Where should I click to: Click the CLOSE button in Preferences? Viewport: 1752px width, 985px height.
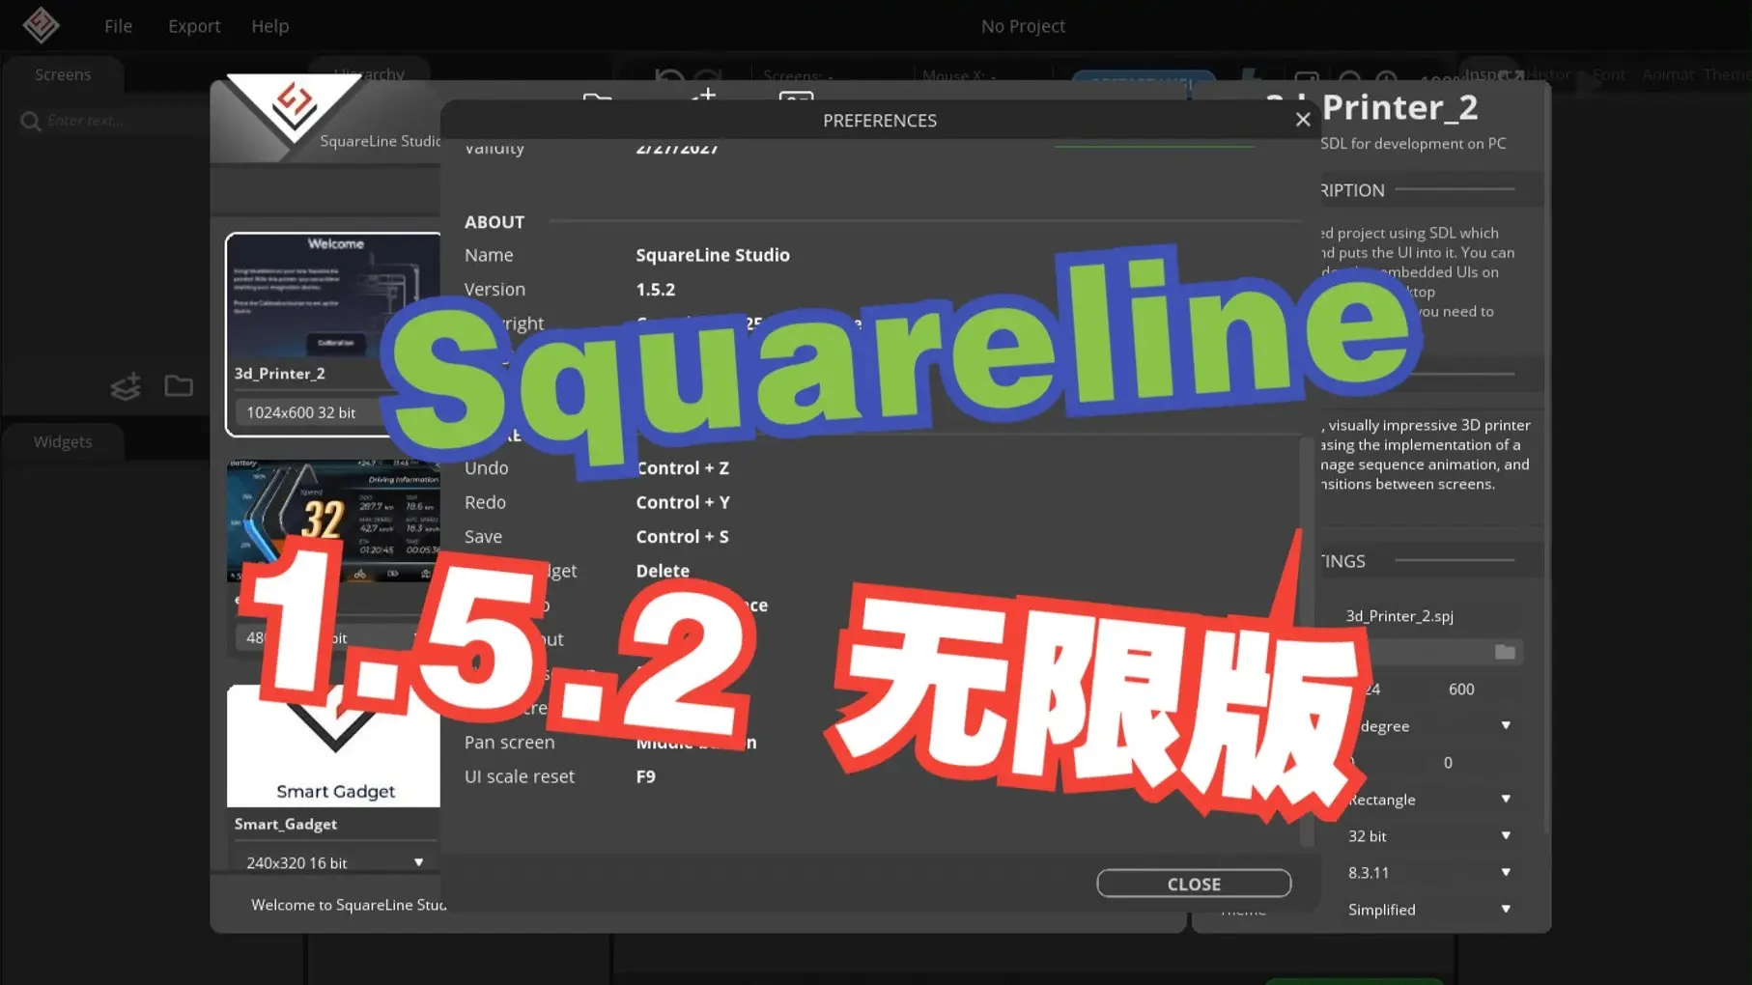[1194, 883]
